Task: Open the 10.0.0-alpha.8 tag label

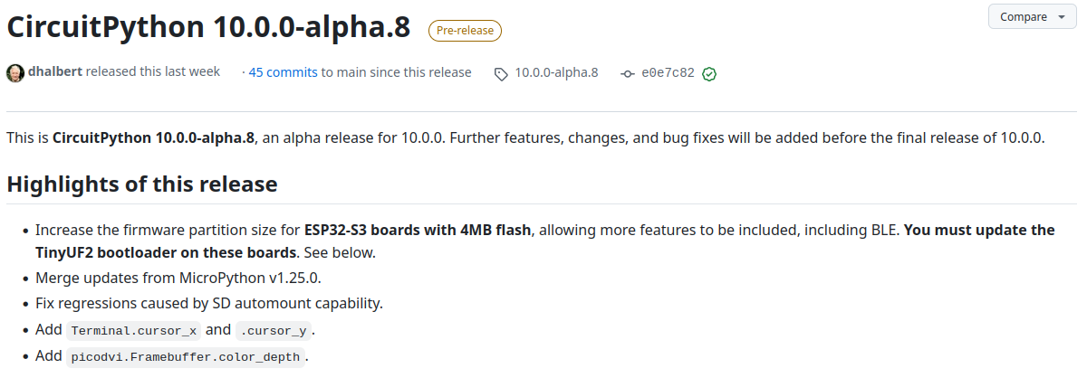Action: pos(556,72)
